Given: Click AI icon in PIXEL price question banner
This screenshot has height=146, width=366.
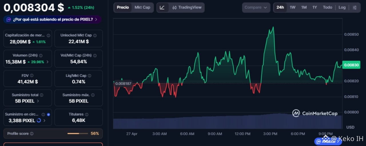Looking at the screenshot, I should pyautogui.click(x=9, y=20).
